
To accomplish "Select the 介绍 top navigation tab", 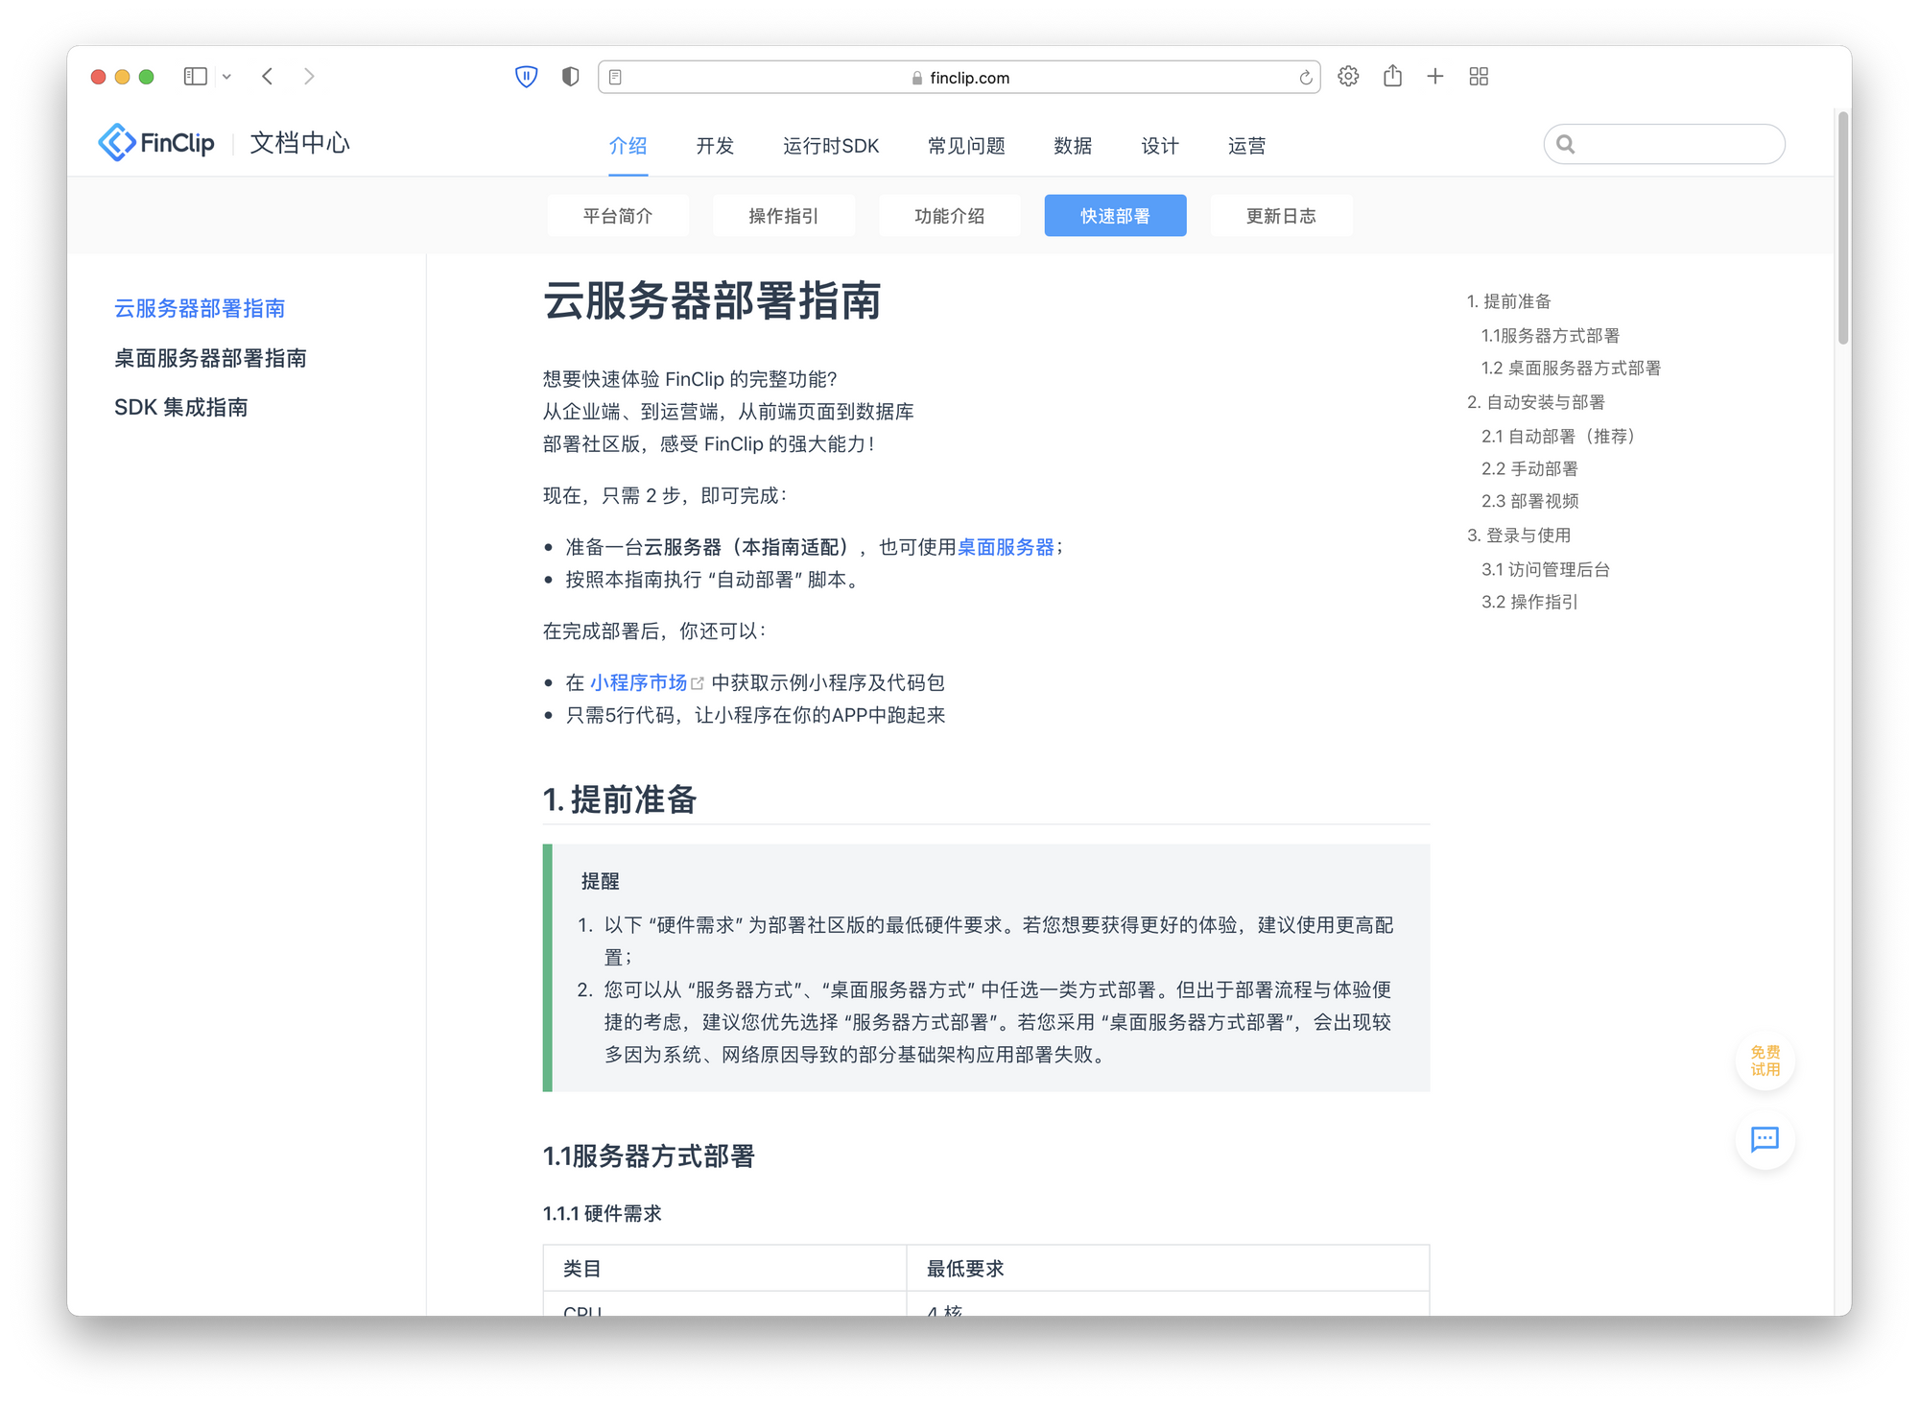I will (x=628, y=146).
